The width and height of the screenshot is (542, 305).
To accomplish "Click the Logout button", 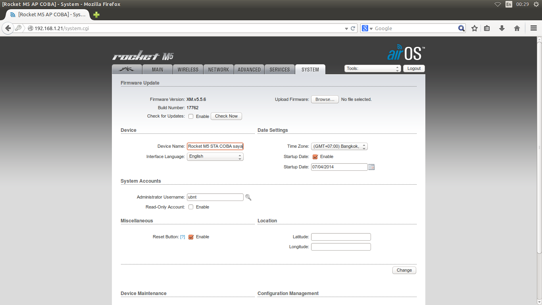I will (x=414, y=68).
